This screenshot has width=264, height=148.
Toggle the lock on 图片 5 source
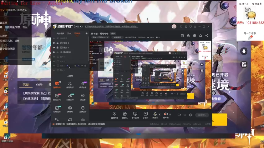coord(57,48)
